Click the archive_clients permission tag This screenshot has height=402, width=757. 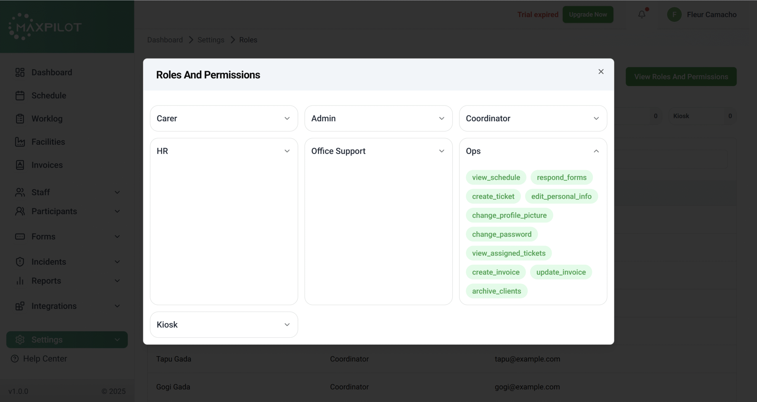click(x=496, y=291)
